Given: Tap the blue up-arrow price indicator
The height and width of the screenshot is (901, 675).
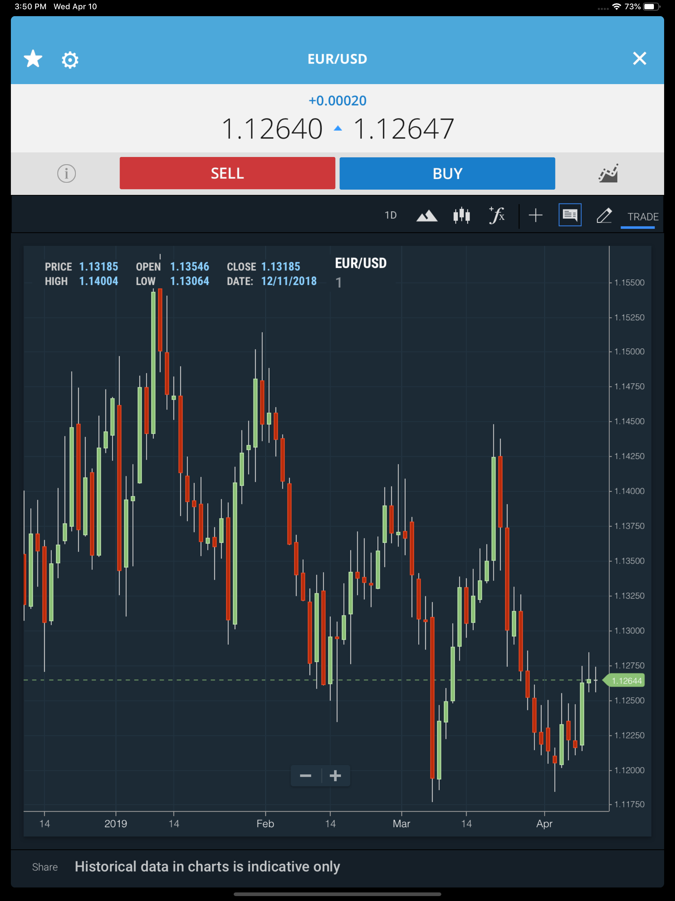Looking at the screenshot, I should click(337, 128).
